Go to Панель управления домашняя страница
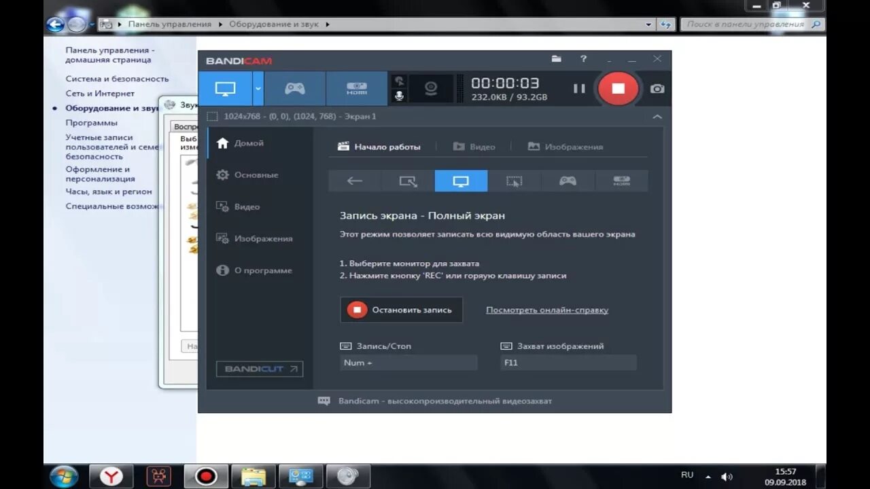Image resolution: width=870 pixels, height=489 pixels. point(110,55)
